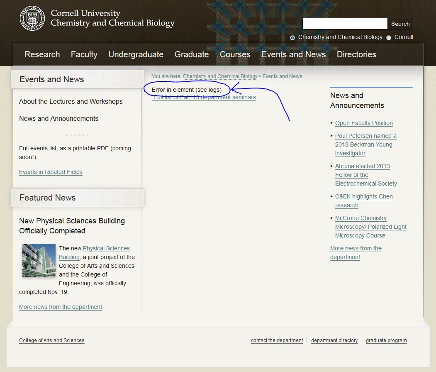Open the Graduate menu item

pos(192,54)
